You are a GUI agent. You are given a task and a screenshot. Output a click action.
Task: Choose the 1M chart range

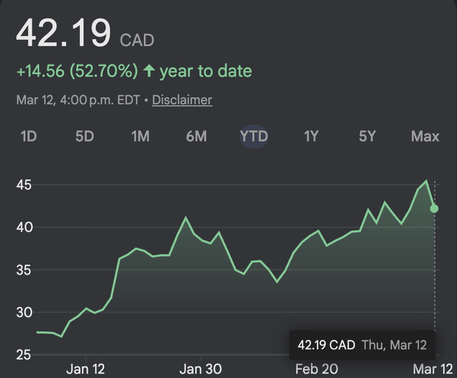(x=140, y=137)
